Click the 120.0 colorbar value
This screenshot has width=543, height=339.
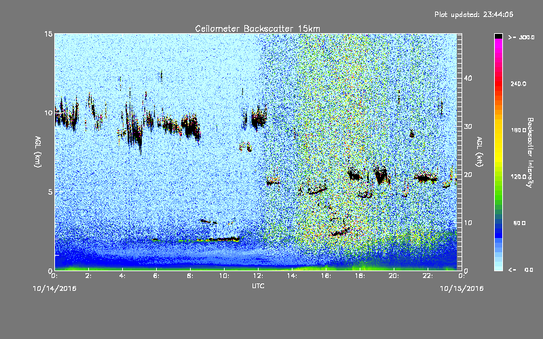click(519, 176)
